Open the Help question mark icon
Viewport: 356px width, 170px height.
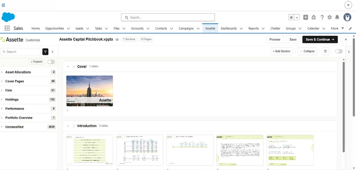pos(322,17)
